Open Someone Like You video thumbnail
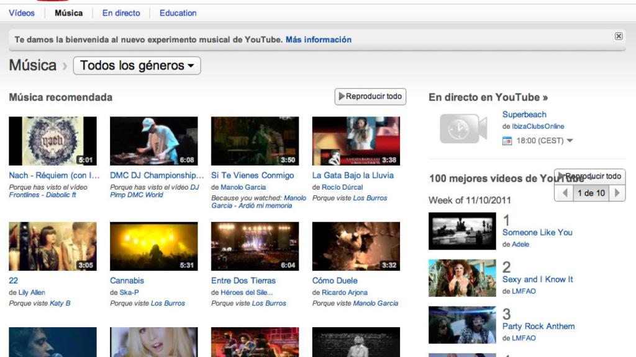The image size is (636, 357). pyautogui.click(x=462, y=231)
